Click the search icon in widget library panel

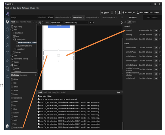[35, 75]
